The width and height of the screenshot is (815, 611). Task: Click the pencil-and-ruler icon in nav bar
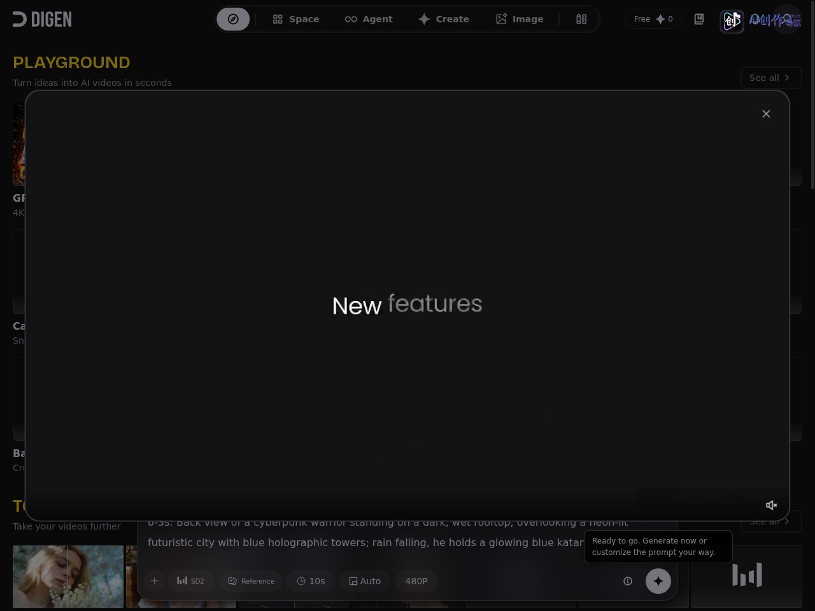(581, 19)
